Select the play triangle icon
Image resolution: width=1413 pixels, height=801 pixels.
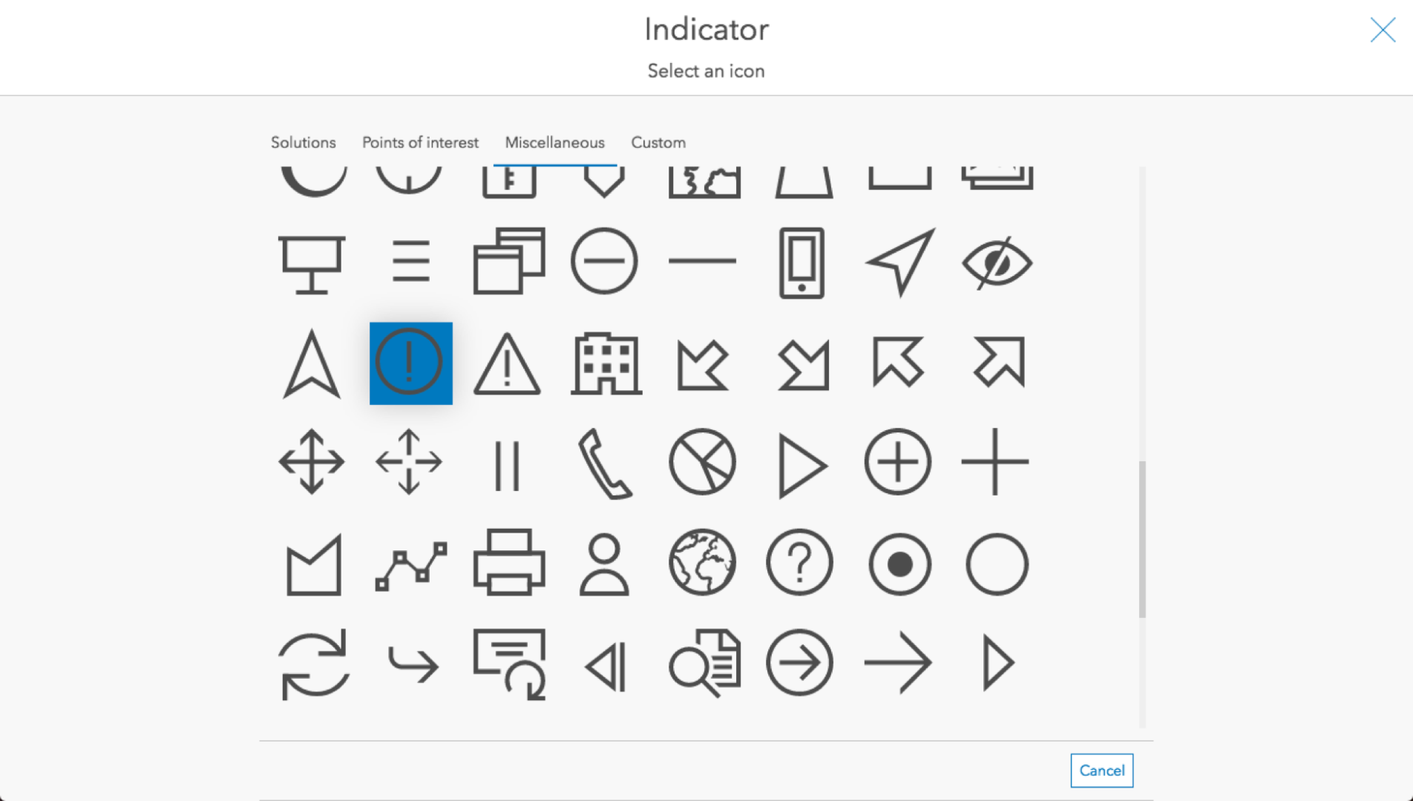tap(801, 466)
